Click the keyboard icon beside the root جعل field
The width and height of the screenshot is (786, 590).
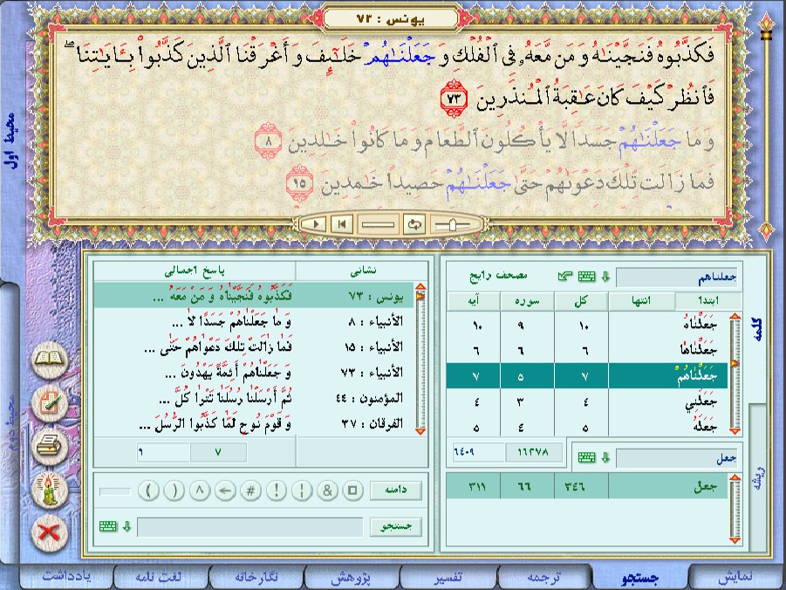[586, 457]
